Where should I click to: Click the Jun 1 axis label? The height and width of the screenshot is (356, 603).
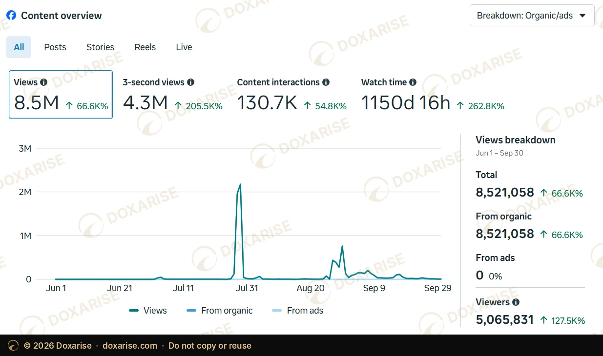(56, 288)
